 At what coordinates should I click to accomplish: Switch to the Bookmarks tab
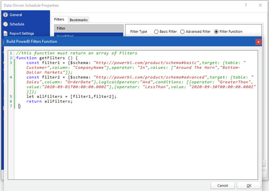[78, 20]
